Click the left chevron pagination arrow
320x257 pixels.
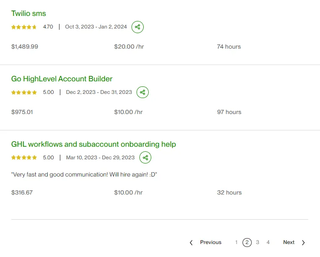(191, 242)
